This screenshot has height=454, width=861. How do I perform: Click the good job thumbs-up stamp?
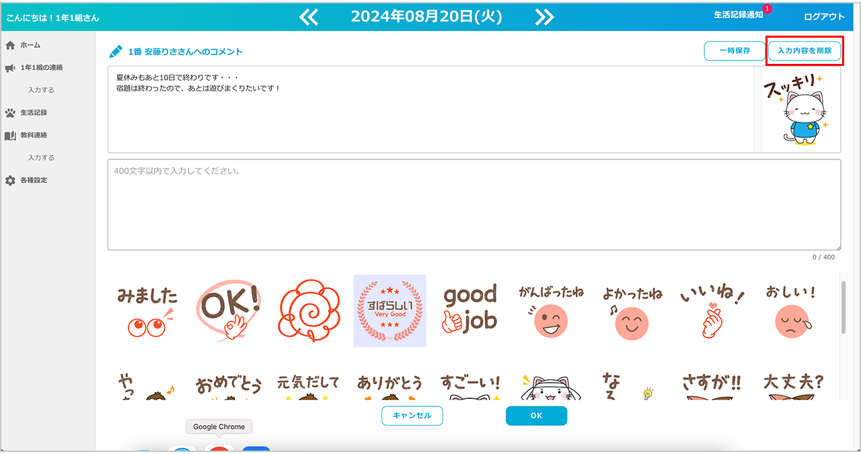(470, 311)
